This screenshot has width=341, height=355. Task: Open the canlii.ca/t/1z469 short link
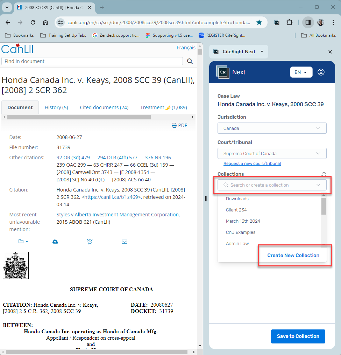coord(111,197)
